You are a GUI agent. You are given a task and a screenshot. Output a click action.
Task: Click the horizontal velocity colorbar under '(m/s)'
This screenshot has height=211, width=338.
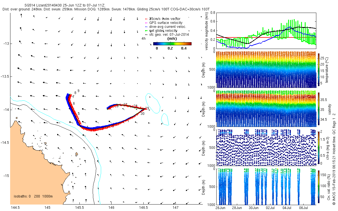point(172,44)
